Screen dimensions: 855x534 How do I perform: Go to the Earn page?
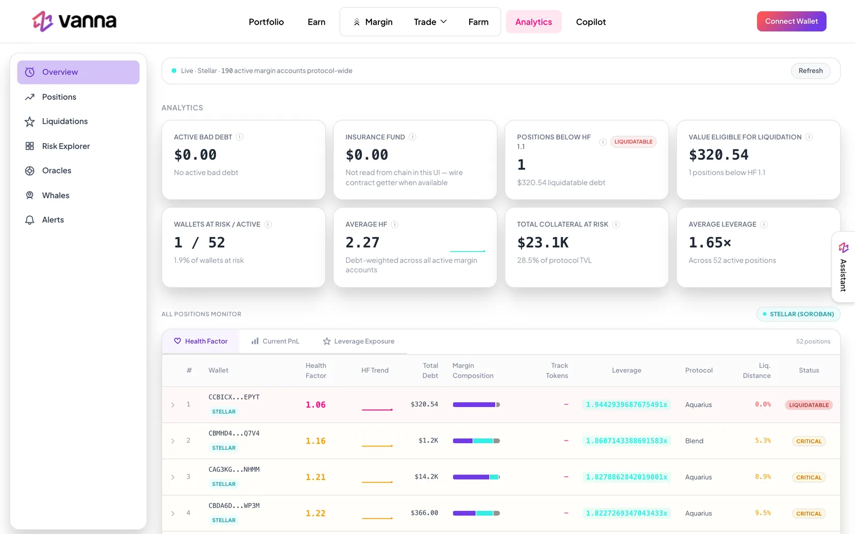pos(316,22)
